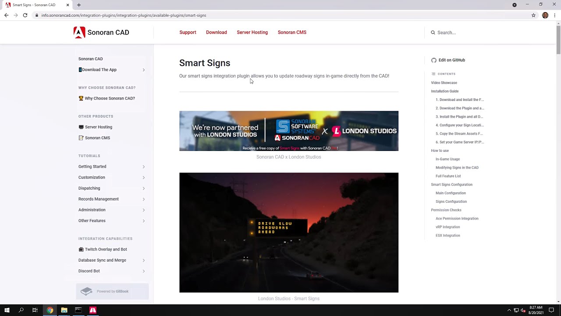Image resolution: width=561 pixels, height=316 pixels.
Task: Open Task View in the taskbar
Action: 35,310
